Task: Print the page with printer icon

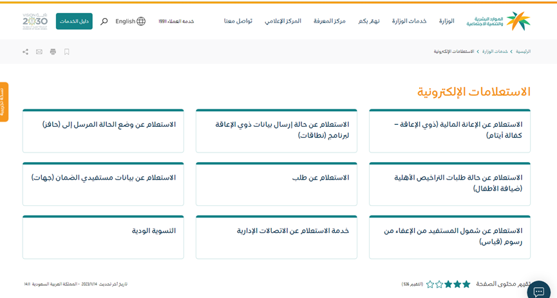Action: click(x=53, y=52)
